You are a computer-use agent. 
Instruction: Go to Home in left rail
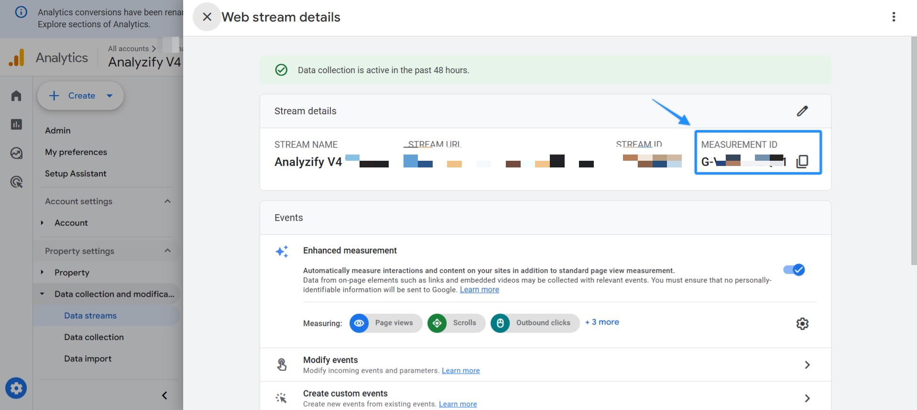click(x=16, y=96)
